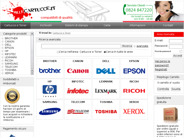Open the Canon brand logo tile
This screenshot has height=137, width=184.
click(x=78, y=71)
